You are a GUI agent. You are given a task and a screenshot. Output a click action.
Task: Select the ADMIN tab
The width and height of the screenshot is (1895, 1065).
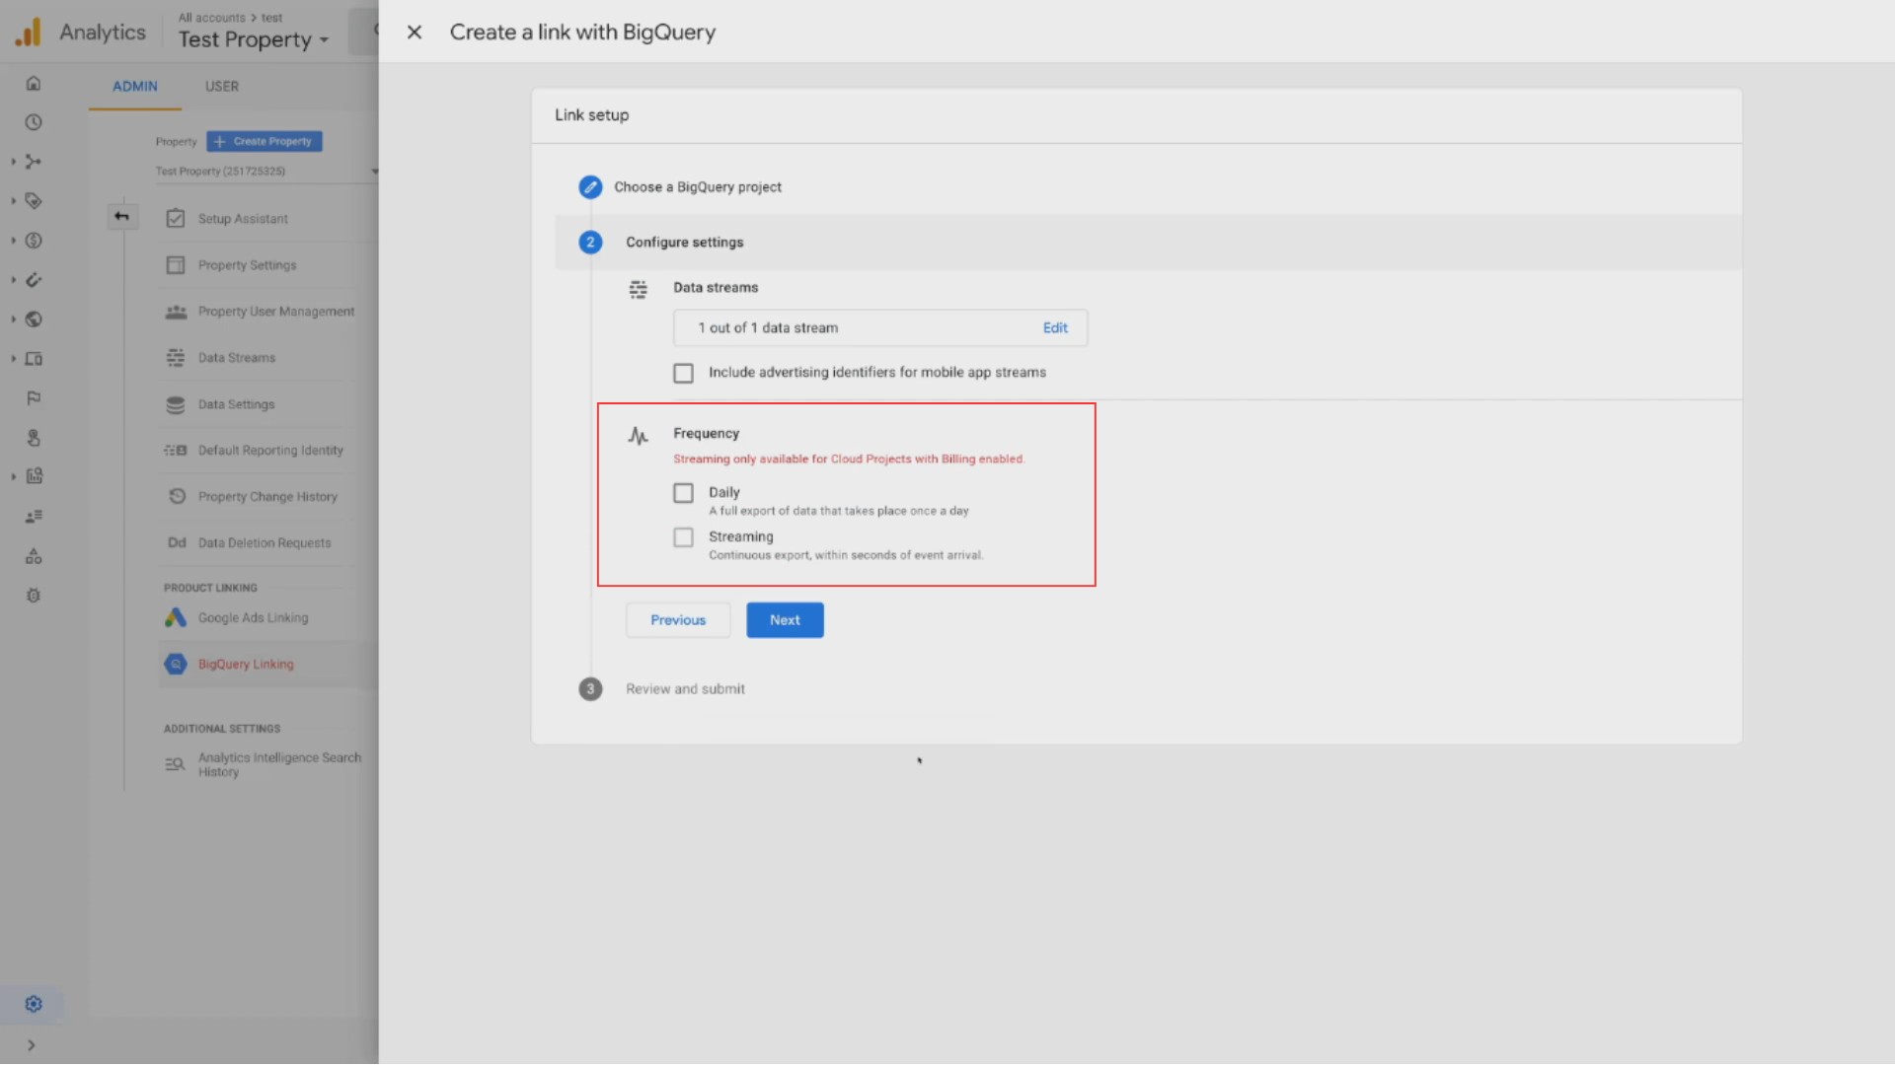point(134,86)
